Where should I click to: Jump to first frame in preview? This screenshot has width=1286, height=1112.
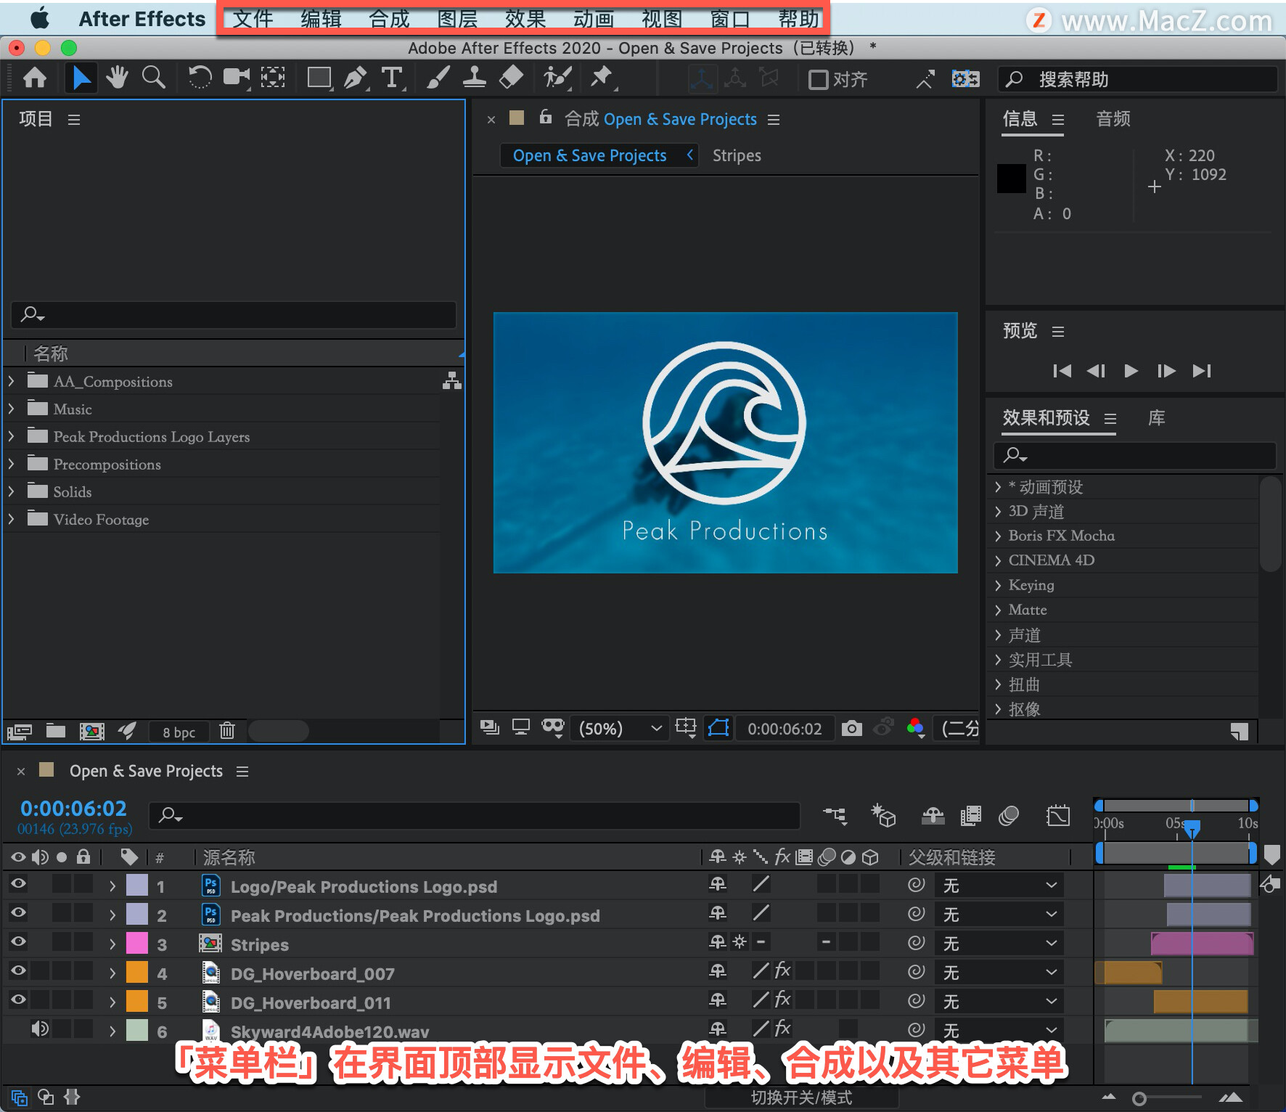1062,371
